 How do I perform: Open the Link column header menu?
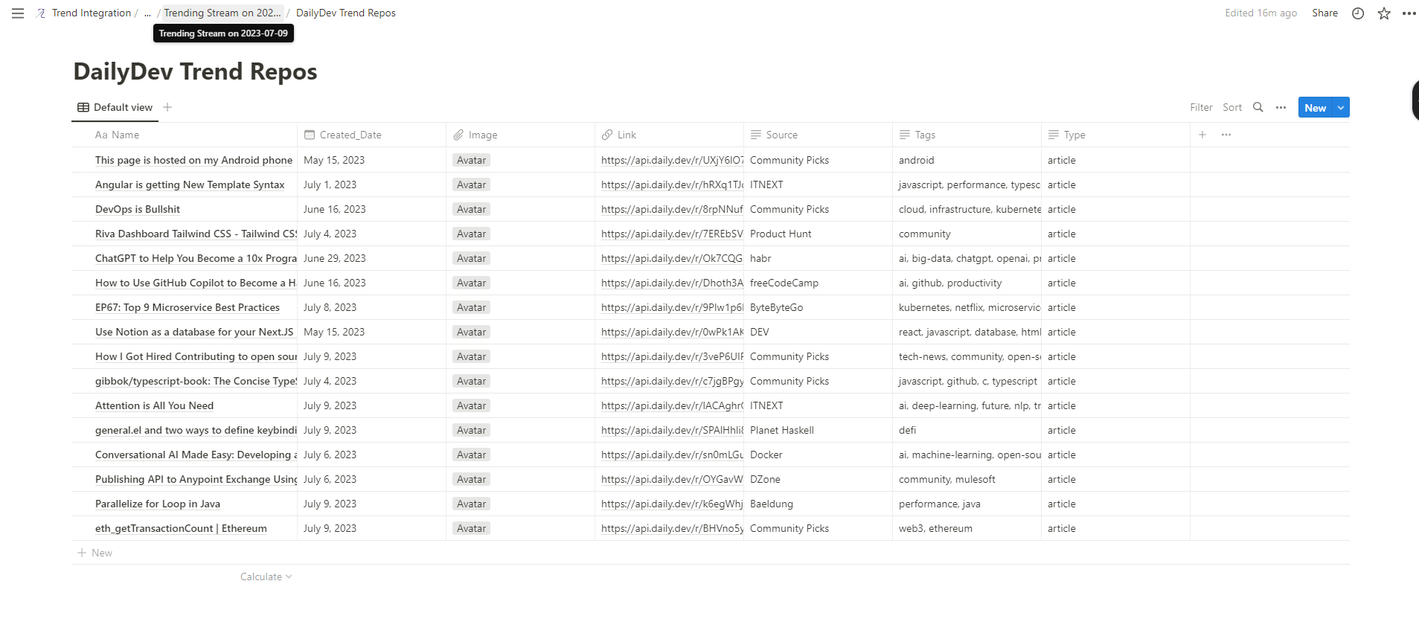(x=669, y=135)
